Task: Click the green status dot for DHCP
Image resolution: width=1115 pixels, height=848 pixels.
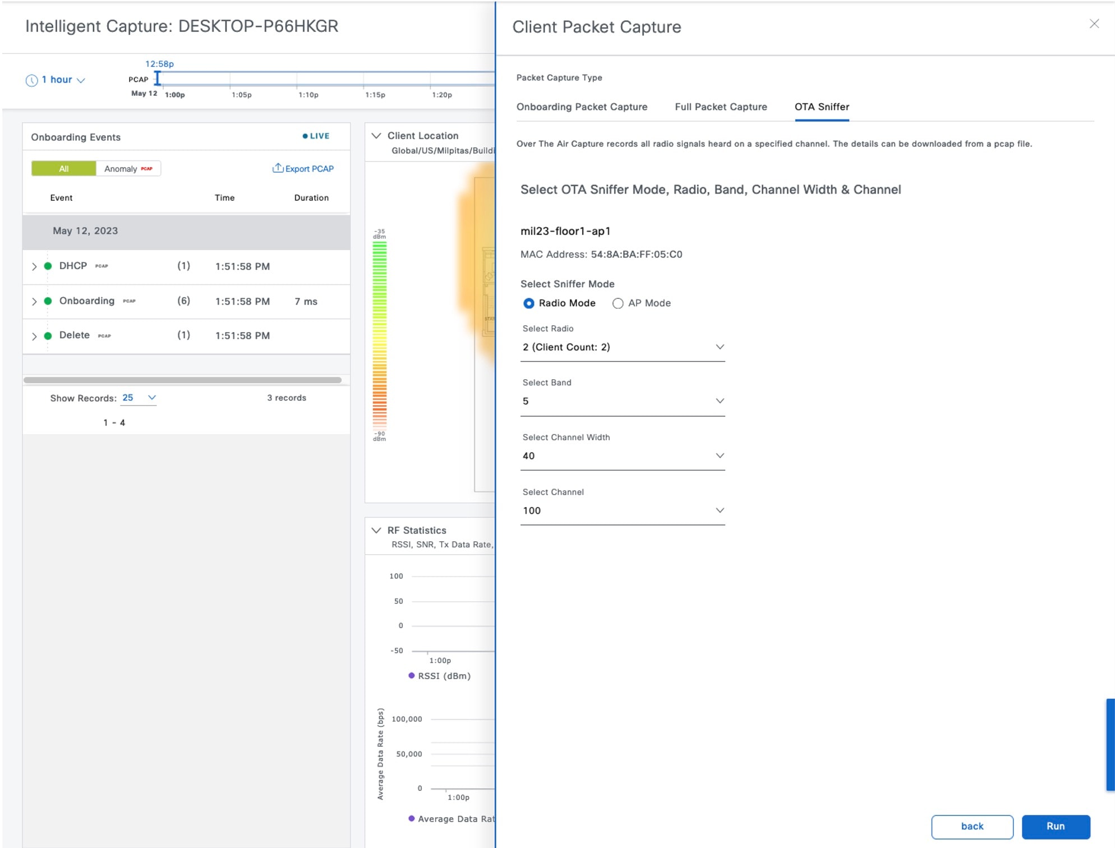Action: click(x=48, y=266)
